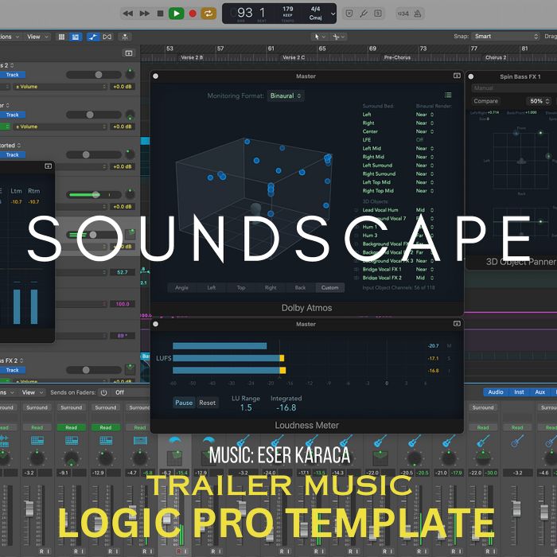Toggle the R button on the -9.1 strip
Screen dimensions: 557x557
pyautogui.click(x=76, y=551)
